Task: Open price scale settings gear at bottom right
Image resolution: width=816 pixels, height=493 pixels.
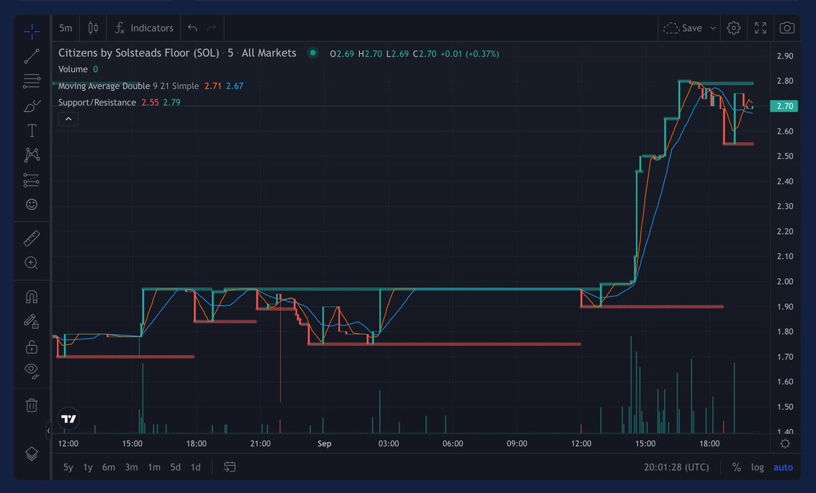Action: [x=785, y=443]
